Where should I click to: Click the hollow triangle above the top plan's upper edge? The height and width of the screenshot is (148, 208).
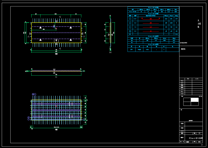click(56, 21)
